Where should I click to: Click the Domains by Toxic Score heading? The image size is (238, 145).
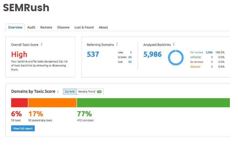tap(33, 91)
